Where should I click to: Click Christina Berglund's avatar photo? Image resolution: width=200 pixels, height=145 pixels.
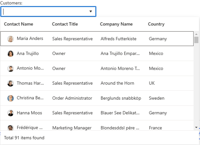tap(10, 98)
